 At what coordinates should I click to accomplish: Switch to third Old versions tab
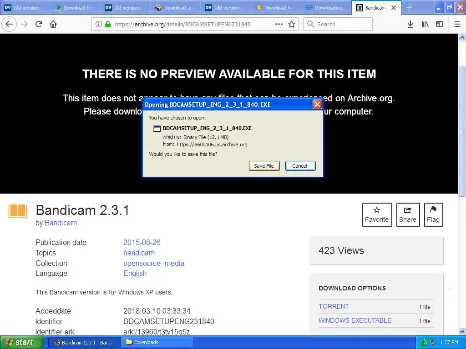tap(225, 8)
